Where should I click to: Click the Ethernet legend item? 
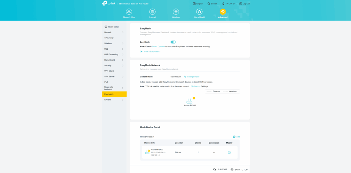pos(214,91)
